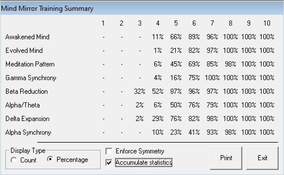Enable the Enforce Symmetry checkbox
Image resolution: width=284 pixels, height=175 pixels.
click(109, 151)
